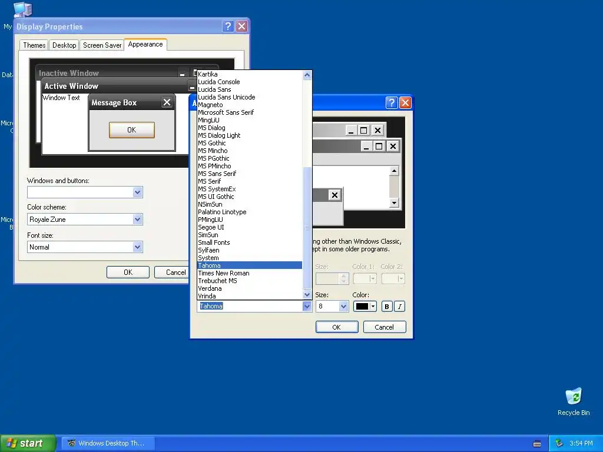603x452 pixels.
Task: Select Sylfaen font
Action: 250,250
